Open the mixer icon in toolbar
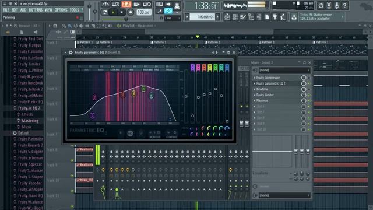The image size is (373, 210). click(259, 17)
